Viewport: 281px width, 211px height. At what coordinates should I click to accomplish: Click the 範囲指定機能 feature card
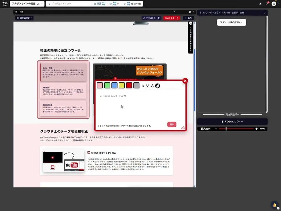[x=63, y=108]
